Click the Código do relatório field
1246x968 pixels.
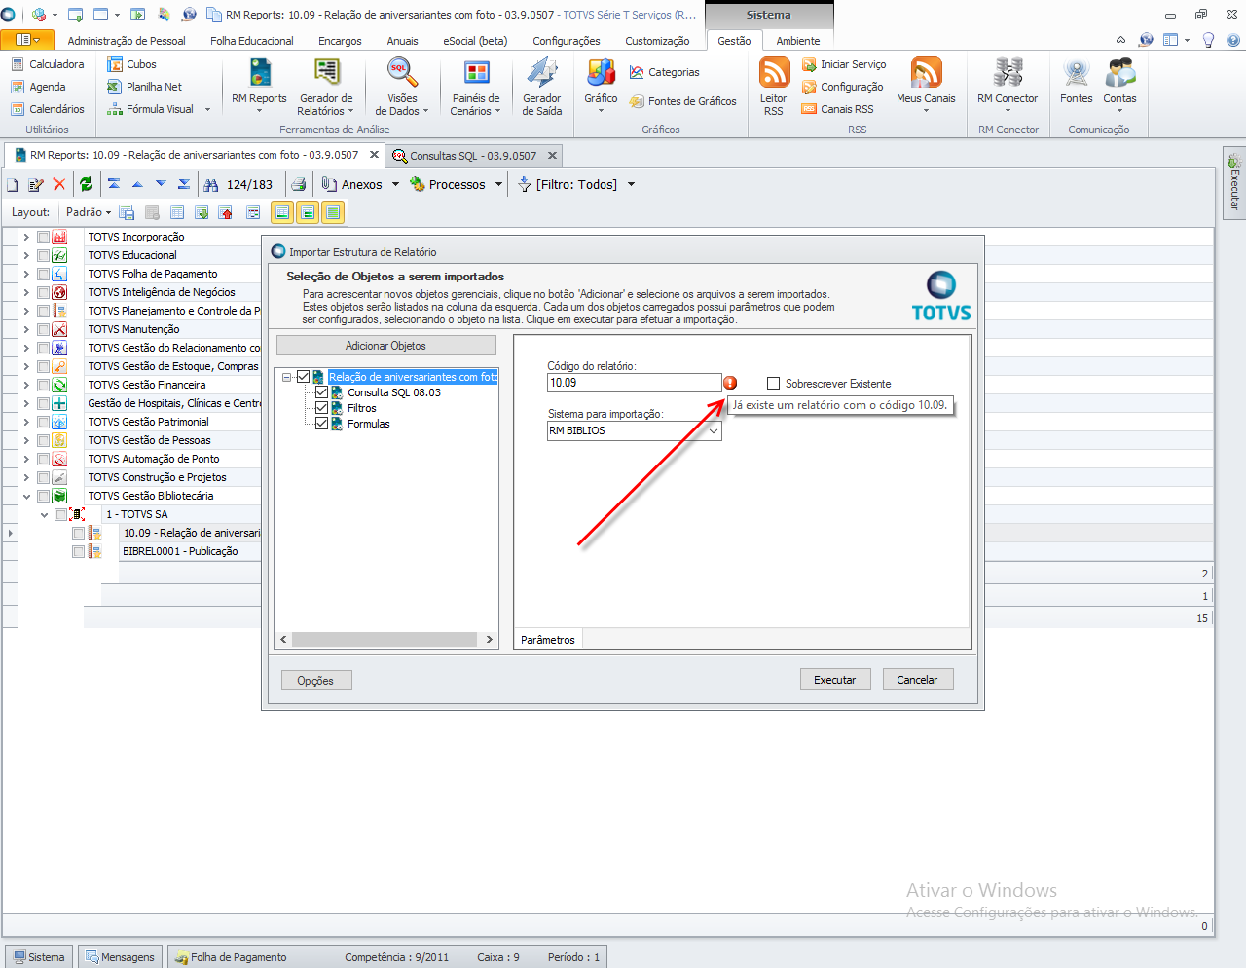[634, 383]
